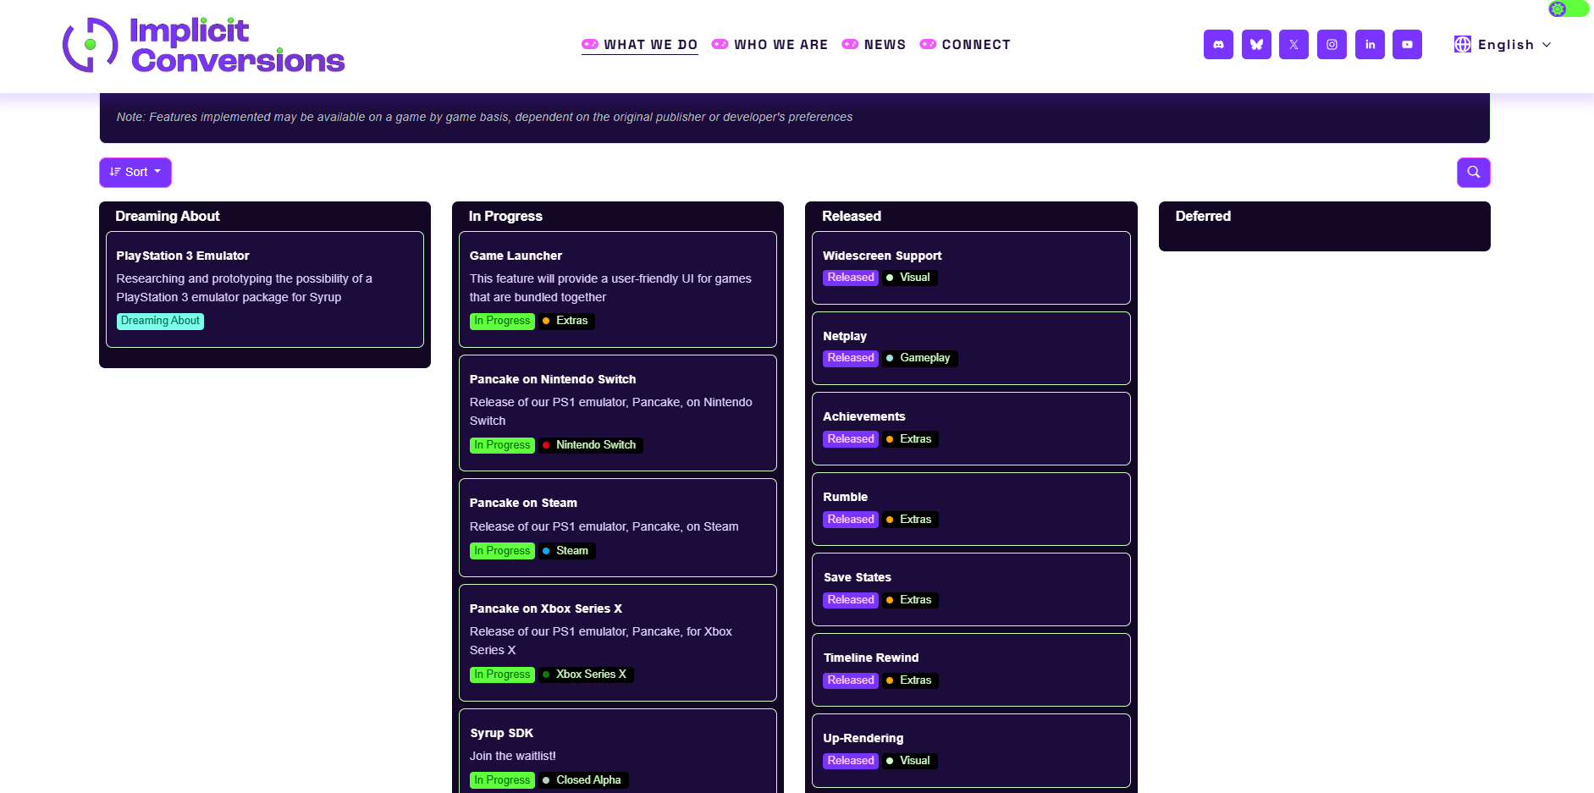Click the features note text banner
The width and height of the screenshot is (1594, 793).
point(484,117)
